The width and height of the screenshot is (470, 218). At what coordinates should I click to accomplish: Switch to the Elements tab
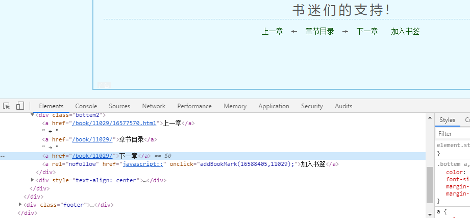click(51, 106)
